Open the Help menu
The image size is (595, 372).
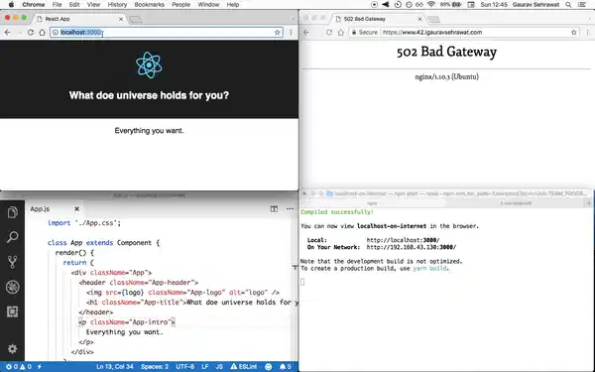(233, 5)
